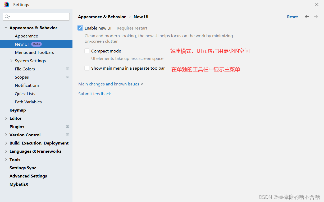The width and height of the screenshot is (324, 202).
Task: Collapse the Appearance & Behavior section
Action: pyautogui.click(x=6, y=28)
